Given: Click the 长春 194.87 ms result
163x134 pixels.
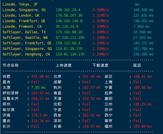Looking at the screenshot, I should click(92, 126).
